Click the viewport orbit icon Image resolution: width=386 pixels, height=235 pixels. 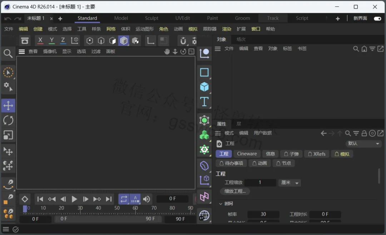pyautogui.click(x=183, y=52)
